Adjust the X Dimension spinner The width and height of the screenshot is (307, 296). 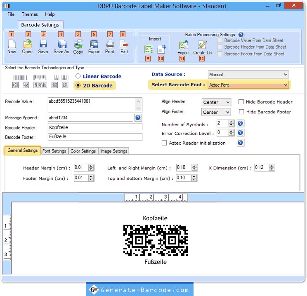[272, 167]
